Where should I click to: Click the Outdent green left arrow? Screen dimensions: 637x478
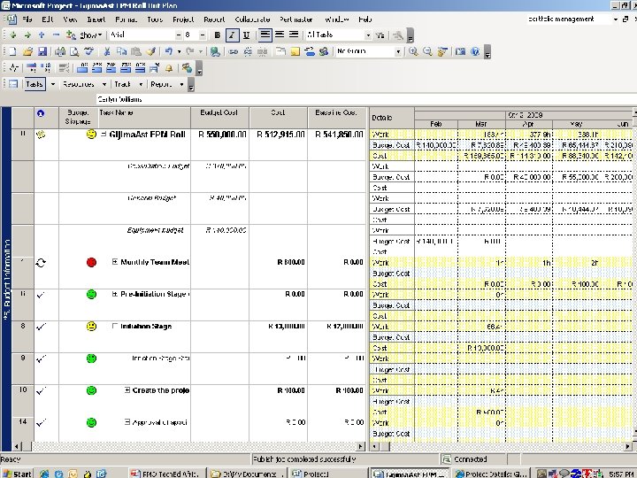coord(13,35)
